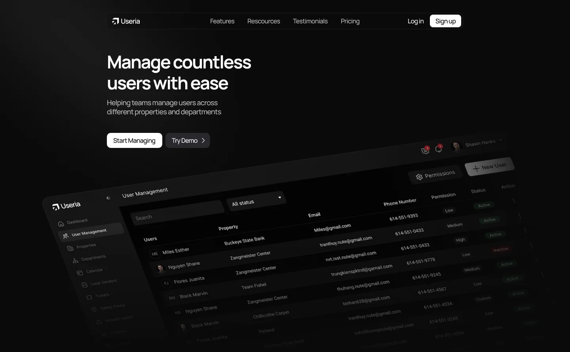570x352 pixels.
Task: Click the User Management people icon in sidebar
Action: [66, 236]
